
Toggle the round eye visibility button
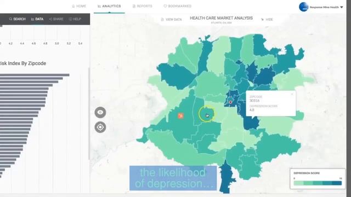point(100,112)
